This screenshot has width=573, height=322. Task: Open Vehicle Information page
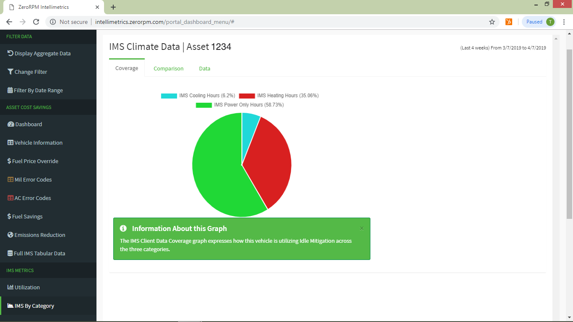(48, 143)
